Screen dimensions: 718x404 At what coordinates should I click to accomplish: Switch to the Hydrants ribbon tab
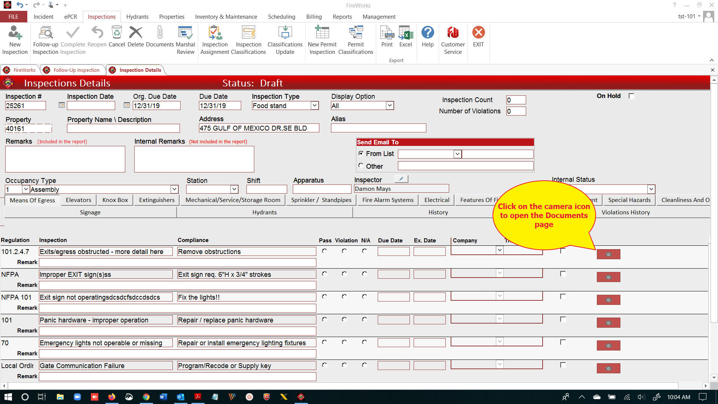tap(137, 17)
